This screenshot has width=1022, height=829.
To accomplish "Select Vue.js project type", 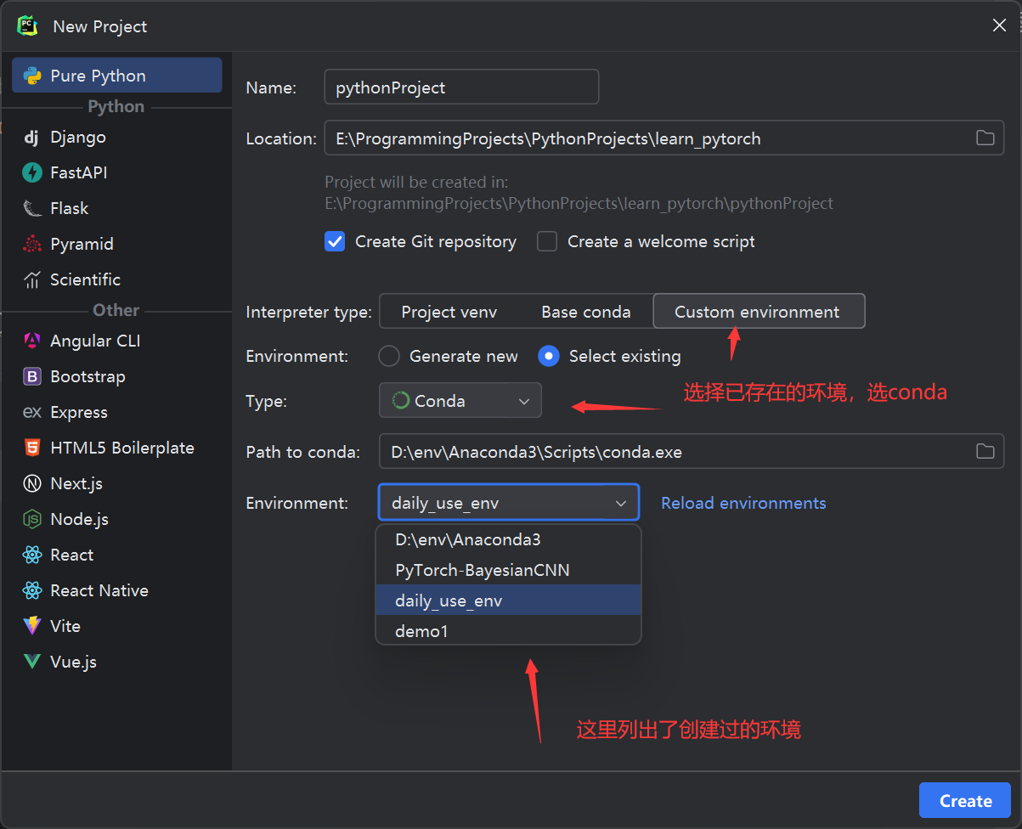I will coord(116,662).
